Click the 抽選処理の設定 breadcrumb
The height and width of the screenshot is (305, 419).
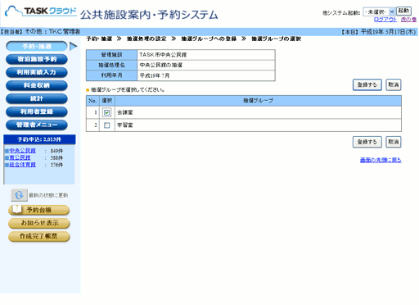[x=146, y=39]
